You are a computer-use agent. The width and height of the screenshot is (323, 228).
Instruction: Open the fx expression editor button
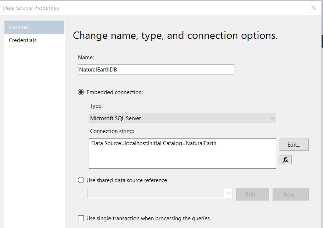point(285,160)
